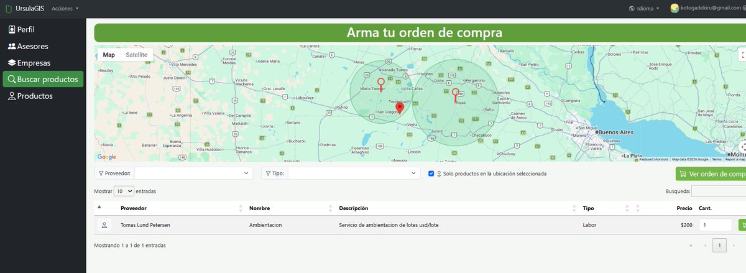746x273 pixels.
Task: Go to next page in pagination
Action: tap(734, 246)
